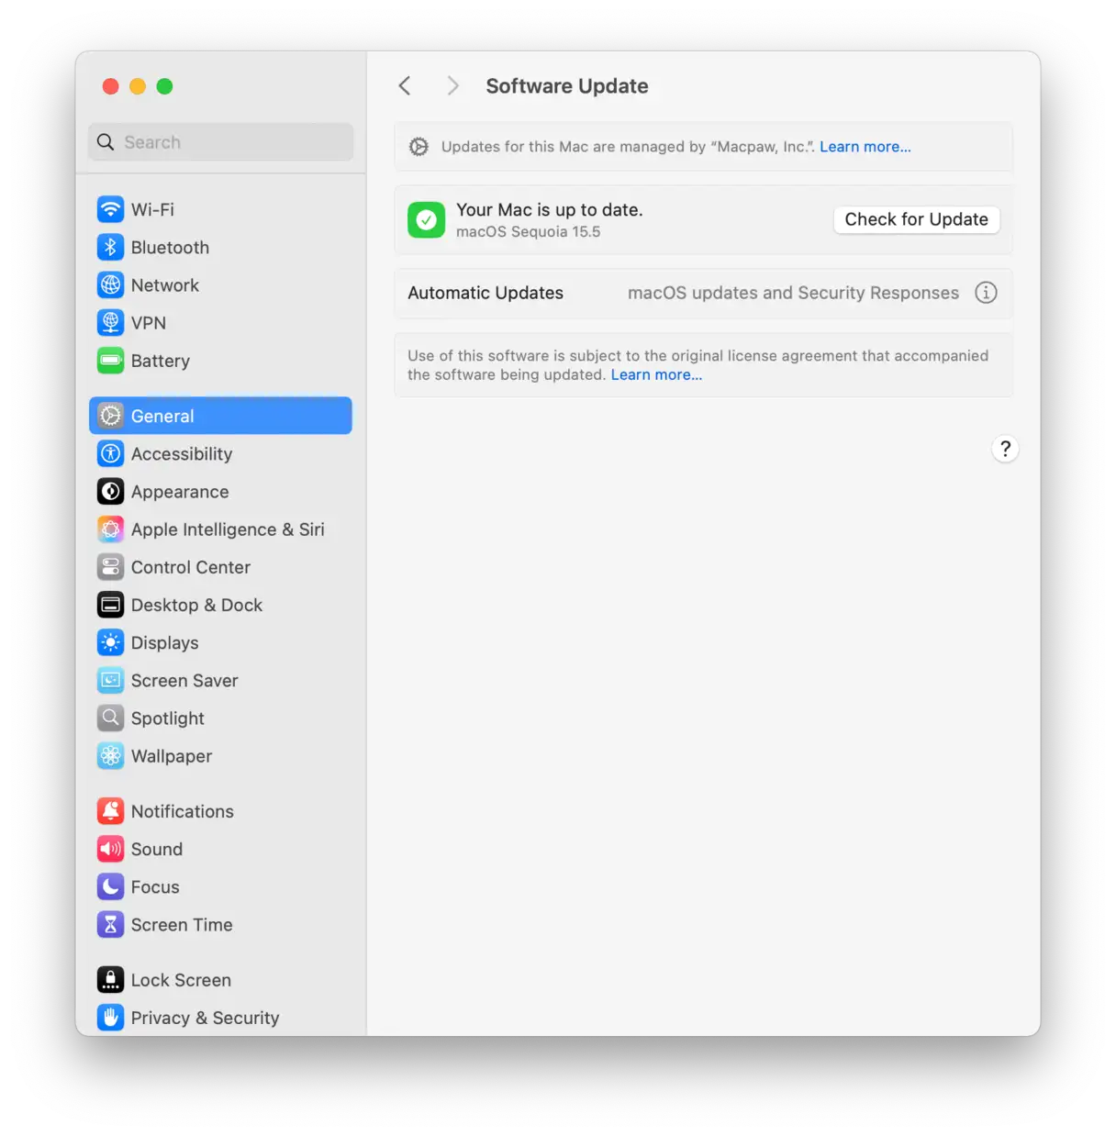Click the Screen Time hourglass icon
Viewport: 1116px width, 1136px height.
pyautogui.click(x=110, y=924)
